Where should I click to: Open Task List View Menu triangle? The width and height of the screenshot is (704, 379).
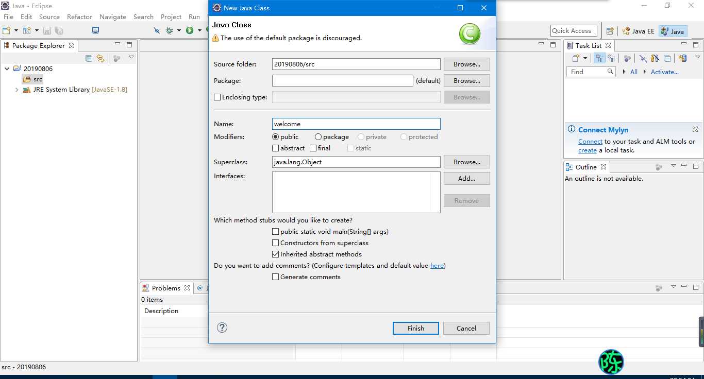pos(698,57)
